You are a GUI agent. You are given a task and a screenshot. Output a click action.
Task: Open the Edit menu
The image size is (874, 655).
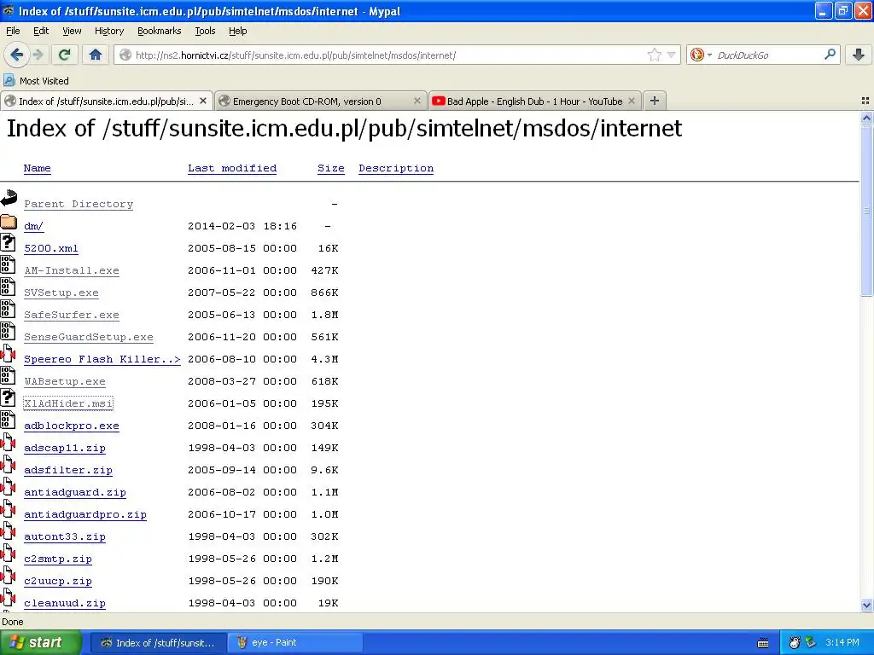point(41,31)
